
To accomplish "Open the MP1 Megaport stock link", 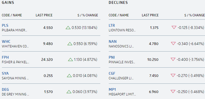I will 112,89.
